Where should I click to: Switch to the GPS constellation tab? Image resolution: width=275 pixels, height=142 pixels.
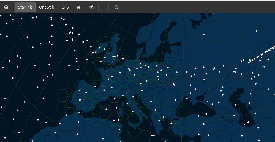coord(65,7)
